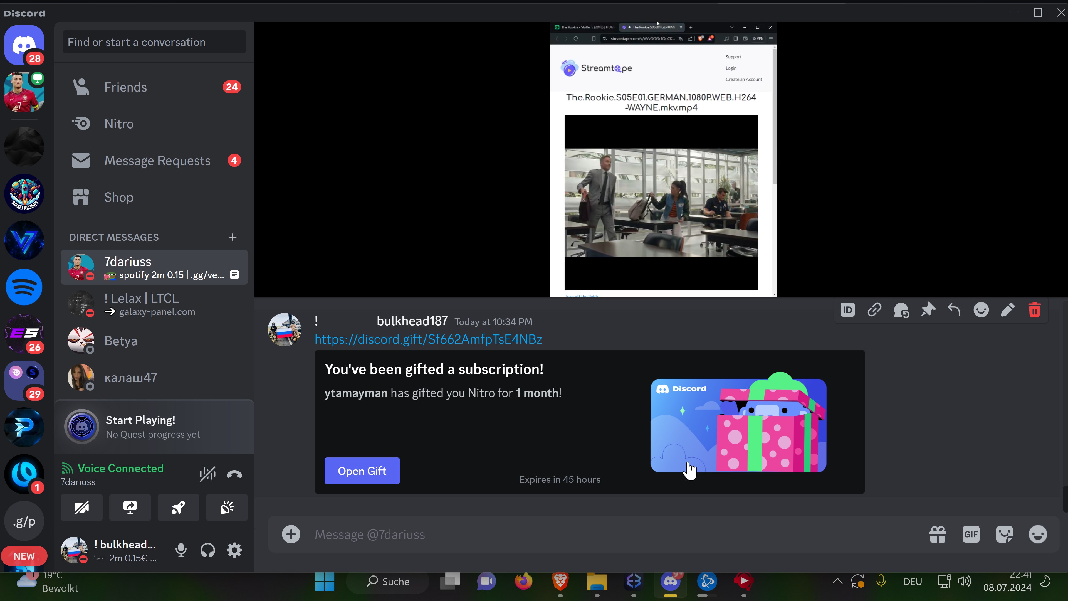Disconnect from voice call
Viewport: 1068px width, 601px height.
point(234,474)
